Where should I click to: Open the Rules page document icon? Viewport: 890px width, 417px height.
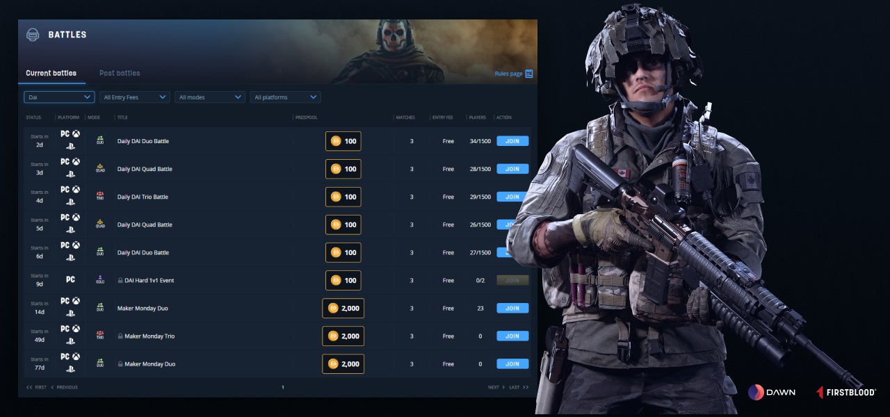pyautogui.click(x=529, y=74)
